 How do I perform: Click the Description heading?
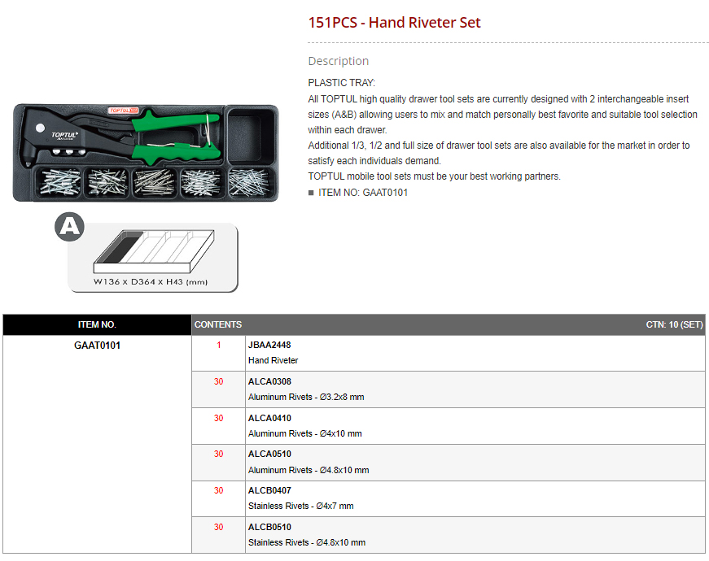pyautogui.click(x=339, y=61)
